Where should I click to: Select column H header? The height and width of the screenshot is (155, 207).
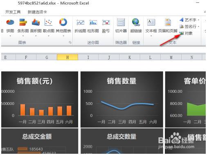click(x=67, y=57)
